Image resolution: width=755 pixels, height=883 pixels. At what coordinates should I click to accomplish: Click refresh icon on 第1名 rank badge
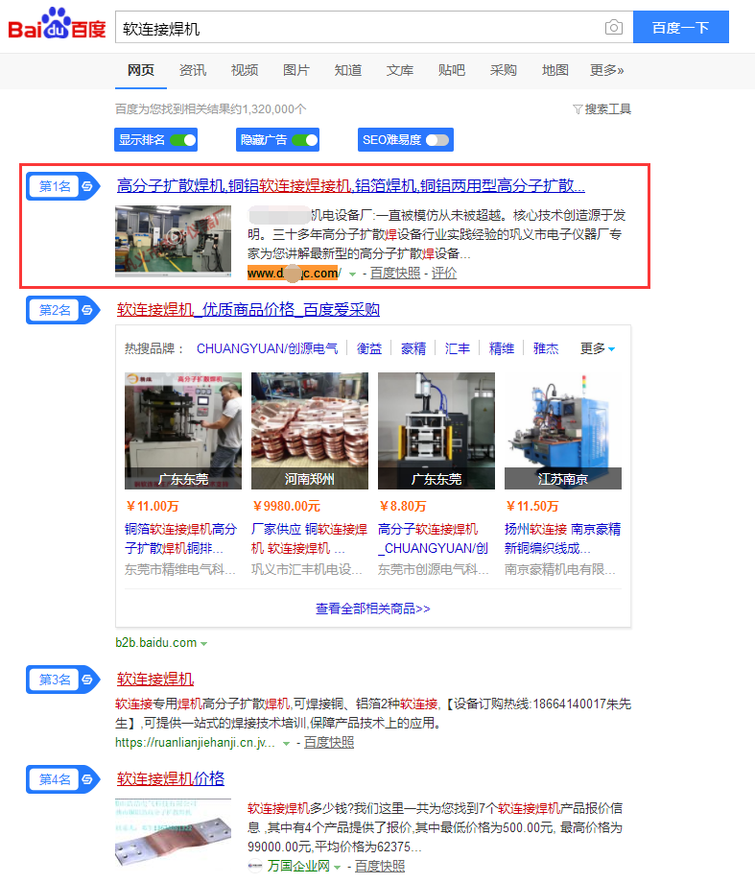87,186
